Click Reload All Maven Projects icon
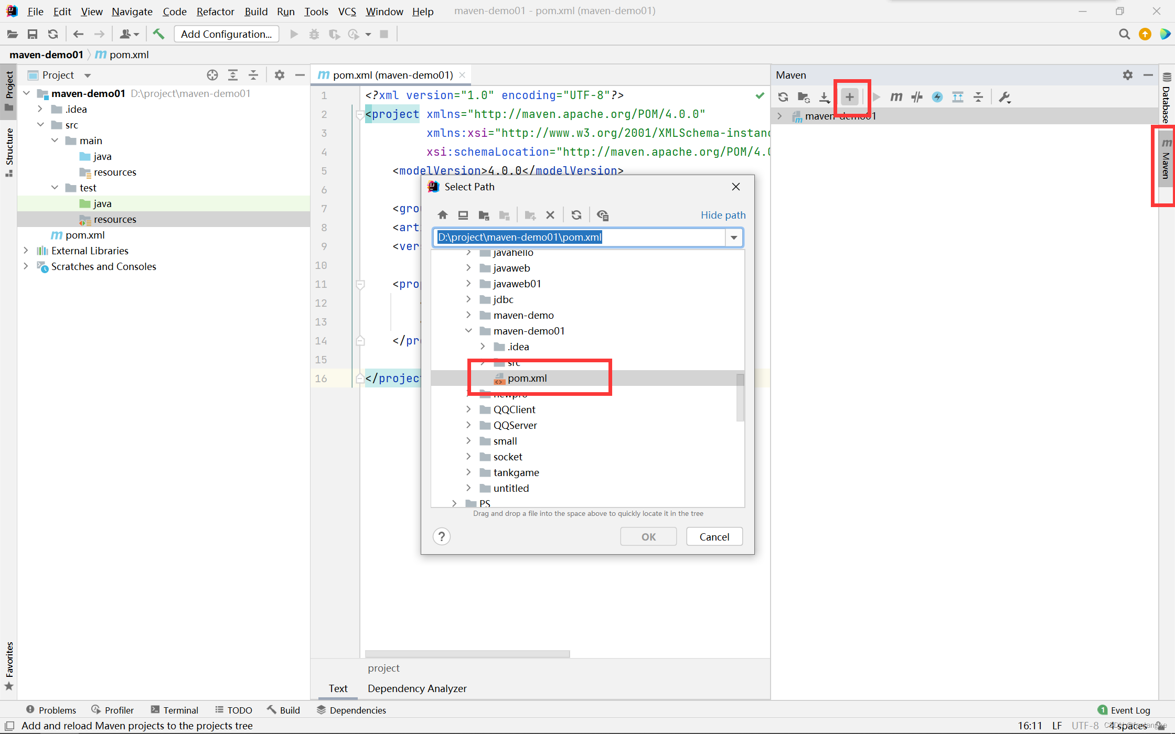 pos(783,97)
